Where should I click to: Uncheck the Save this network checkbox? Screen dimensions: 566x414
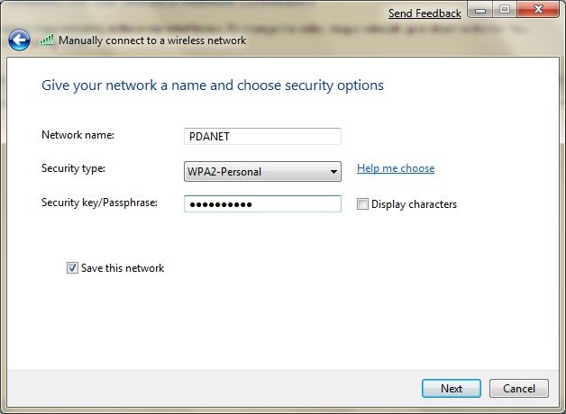coord(72,268)
